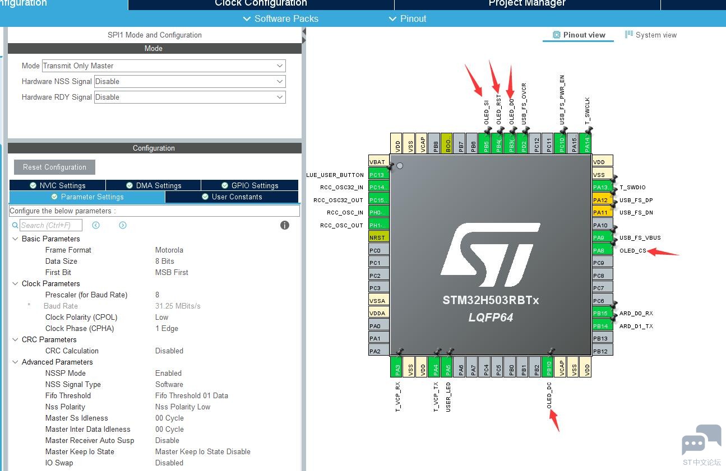Select the Master Ss Idleness value
Viewport: 726px width, 471px height.
click(x=169, y=418)
